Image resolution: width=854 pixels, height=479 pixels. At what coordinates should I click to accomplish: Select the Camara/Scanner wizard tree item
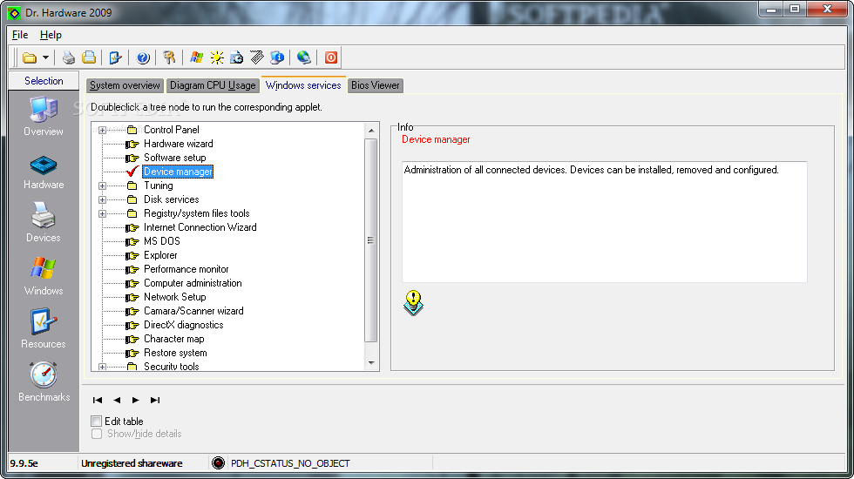pos(193,311)
